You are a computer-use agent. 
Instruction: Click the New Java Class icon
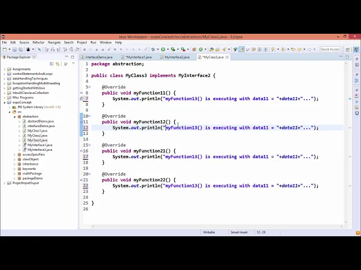201,49
